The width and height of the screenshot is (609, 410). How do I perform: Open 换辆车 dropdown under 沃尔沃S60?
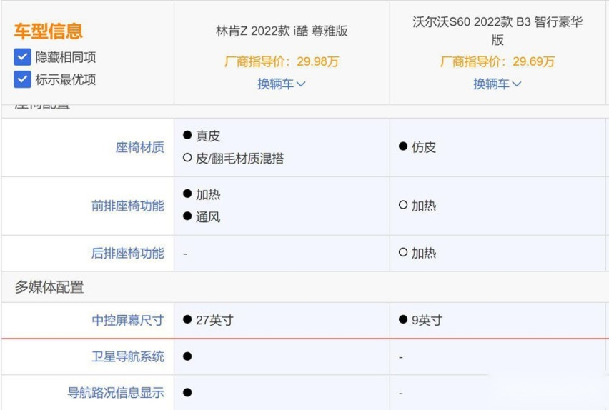(x=497, y=84)
